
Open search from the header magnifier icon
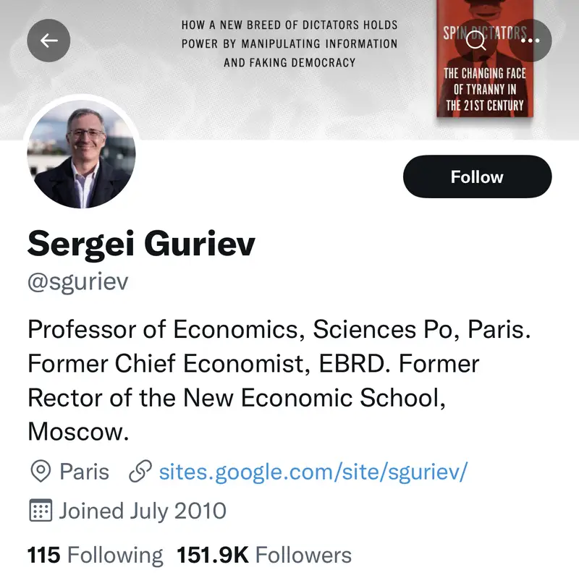[x=476, y=41]
